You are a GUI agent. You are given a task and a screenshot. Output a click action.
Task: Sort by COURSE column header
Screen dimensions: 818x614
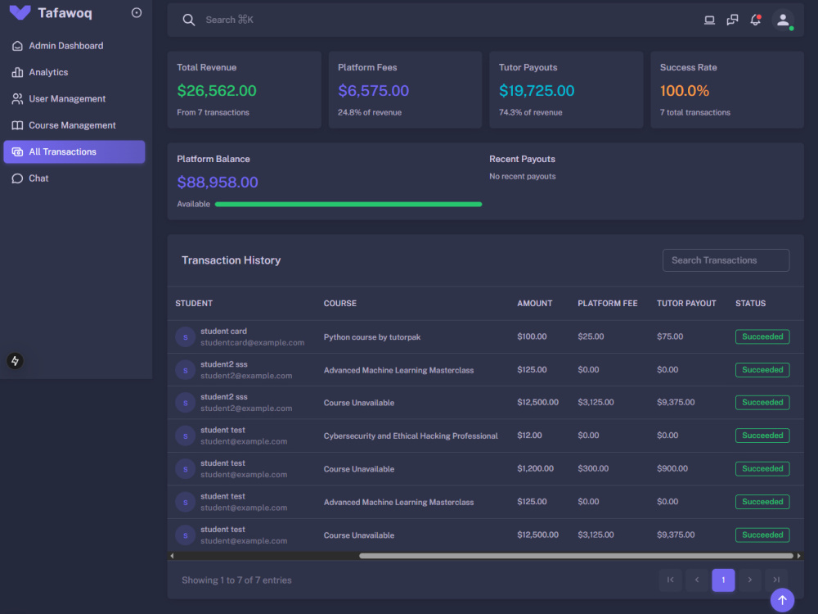(340, 304)
